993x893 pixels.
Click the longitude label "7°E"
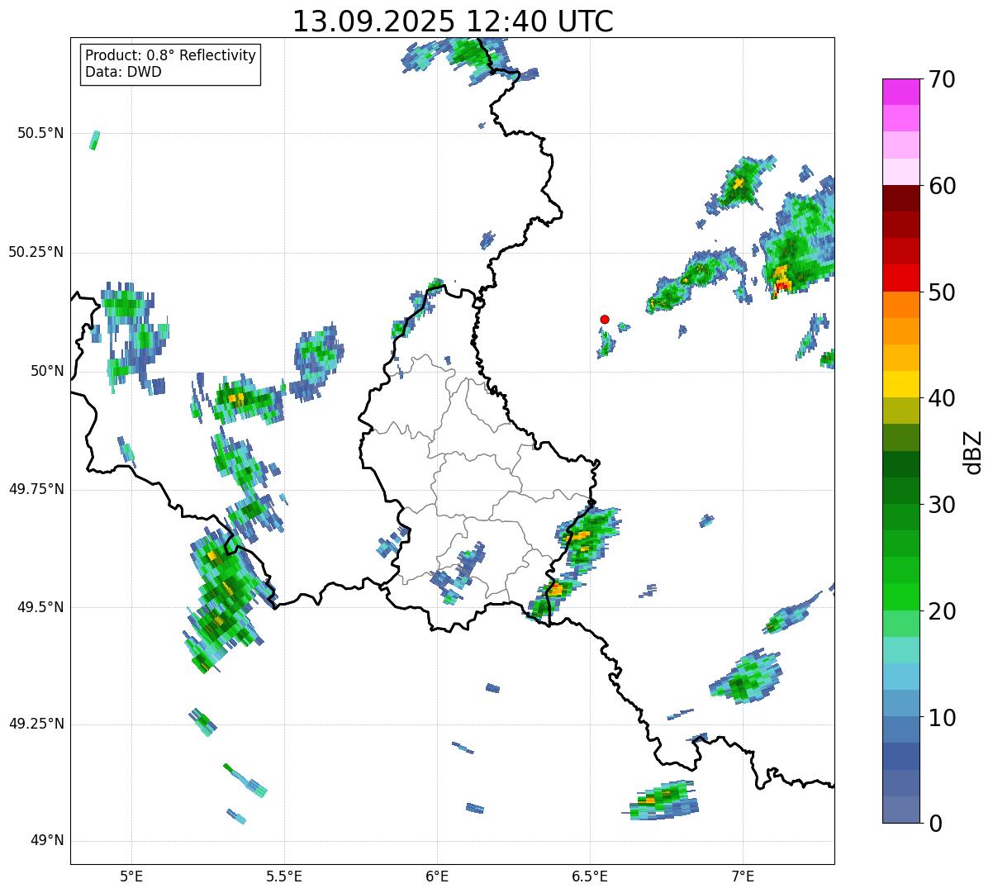tap(743, 876)
